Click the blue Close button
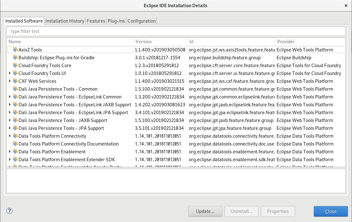Screen dimensions: 352x222 pyautogui.click(x=331, y=211)
